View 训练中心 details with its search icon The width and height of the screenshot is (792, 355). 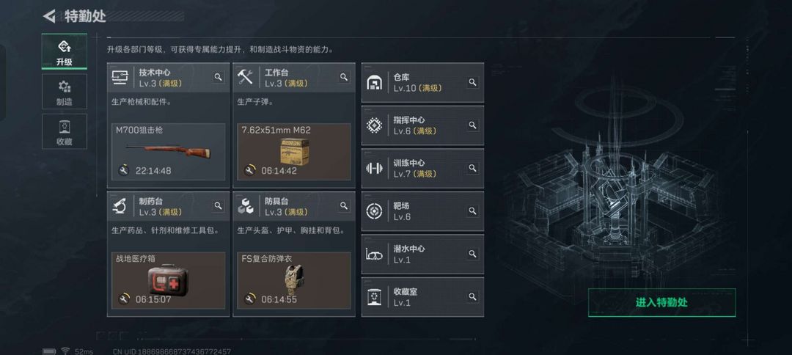472,168
